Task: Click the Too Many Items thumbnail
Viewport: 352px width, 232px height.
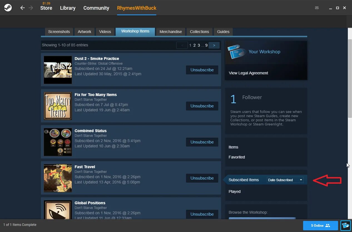Action: (58, 106)
